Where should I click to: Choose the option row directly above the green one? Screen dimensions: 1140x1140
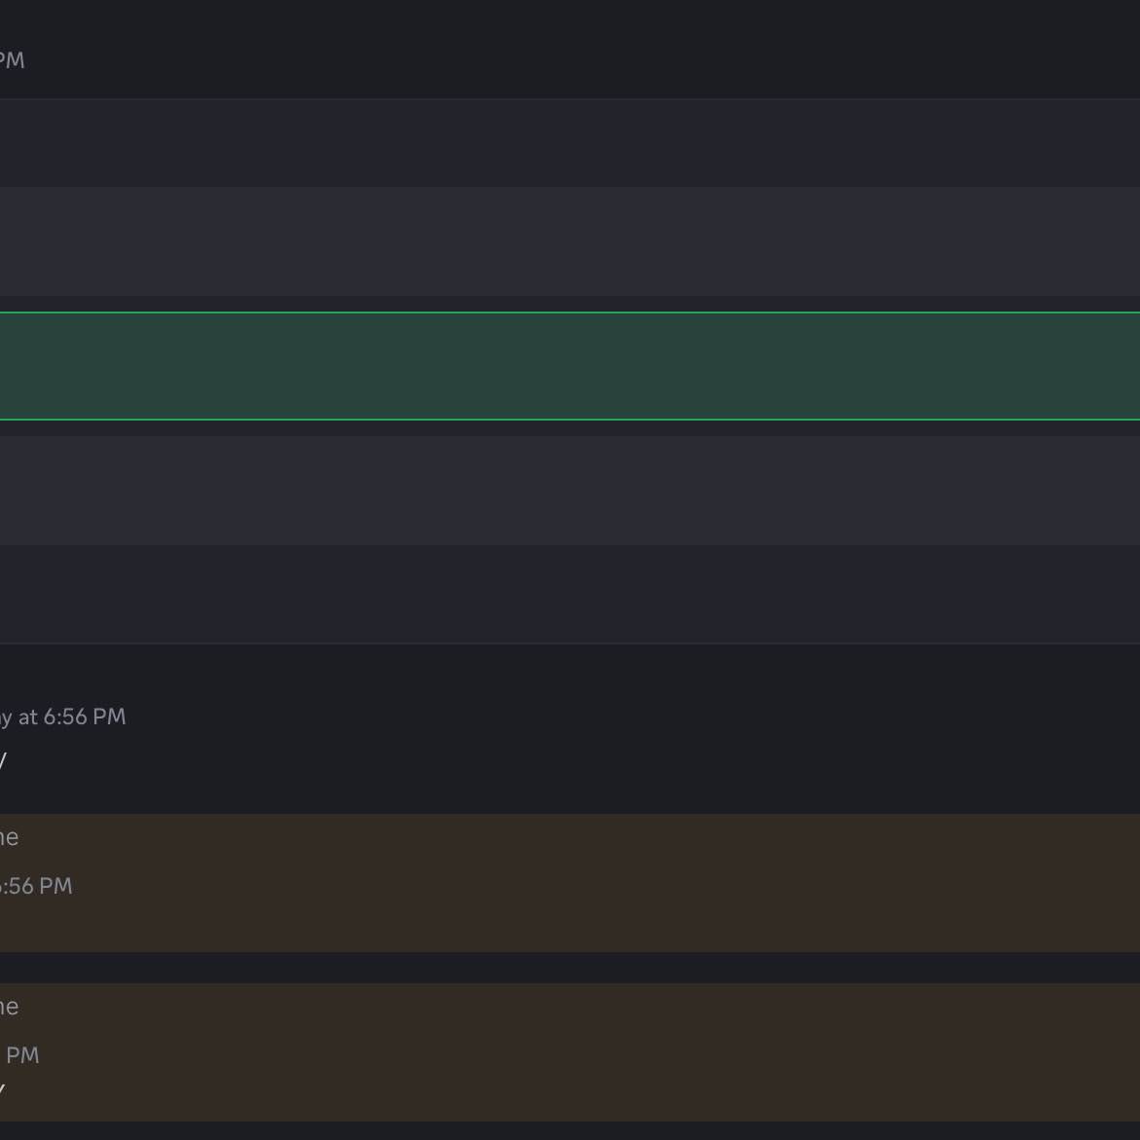pos(570,241)
